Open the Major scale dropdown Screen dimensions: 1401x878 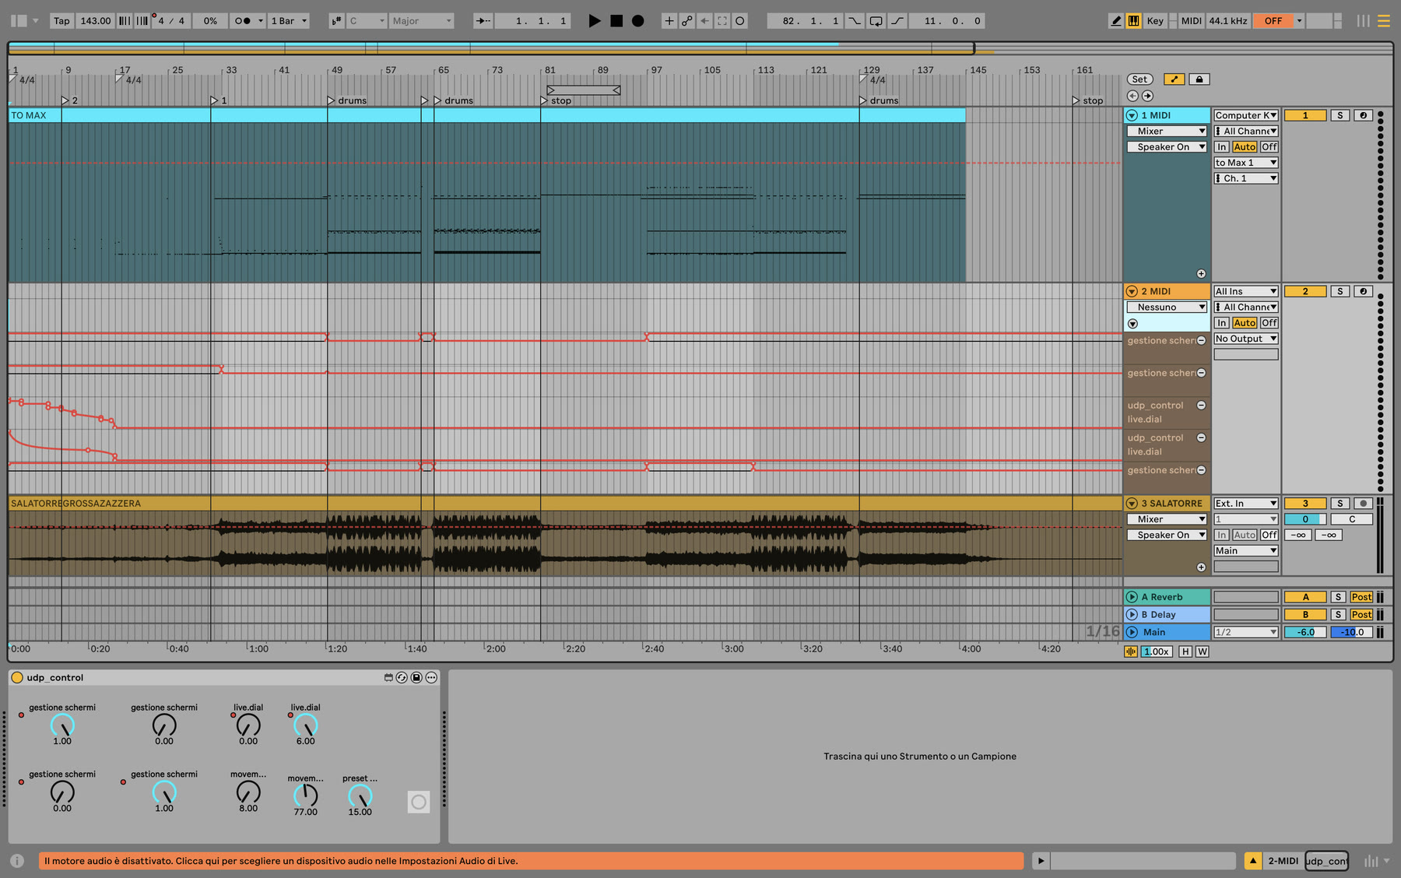[x=421, y=21]
